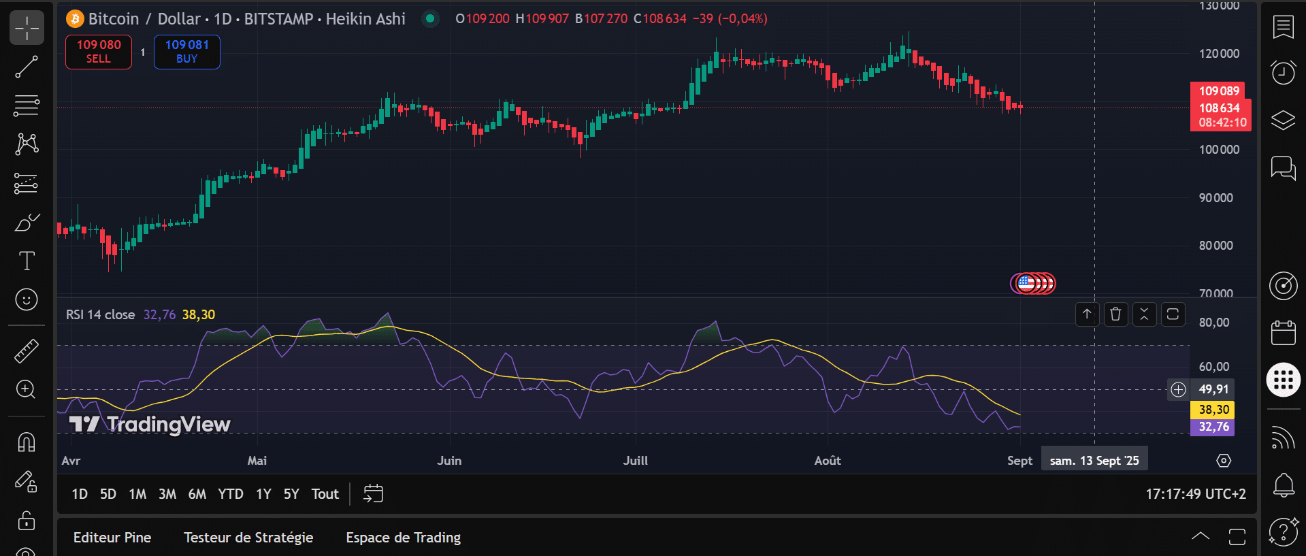This screenshot has height=556, width=1306.
Task: Expand the bottom panel with chevron
Action: (x=1201, y=536)
